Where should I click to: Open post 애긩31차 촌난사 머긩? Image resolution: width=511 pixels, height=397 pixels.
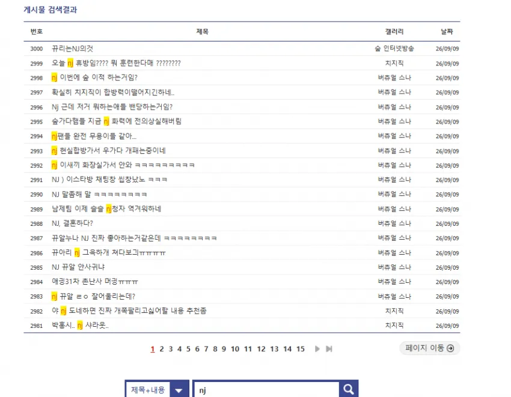coord(95,282)
